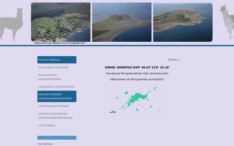Image resolution: width=234 pixels, height=146 pixels.
Task: Click the scale bar on the island map
Action: 113,112
